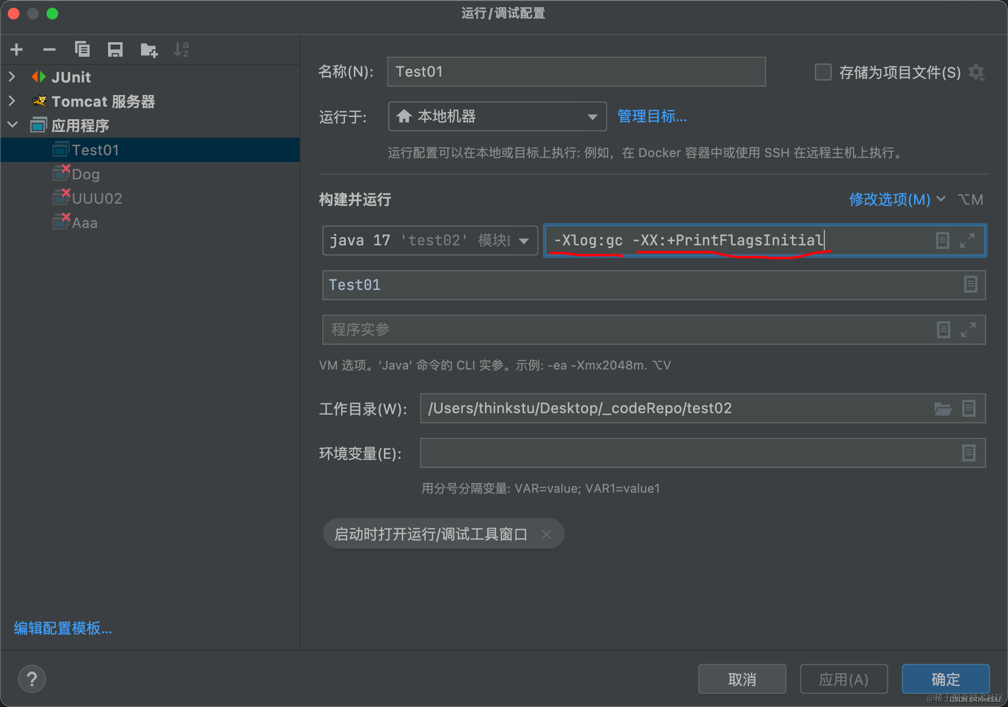
Task: Click the remove configuration minus icon
Action: coord(49,49)
